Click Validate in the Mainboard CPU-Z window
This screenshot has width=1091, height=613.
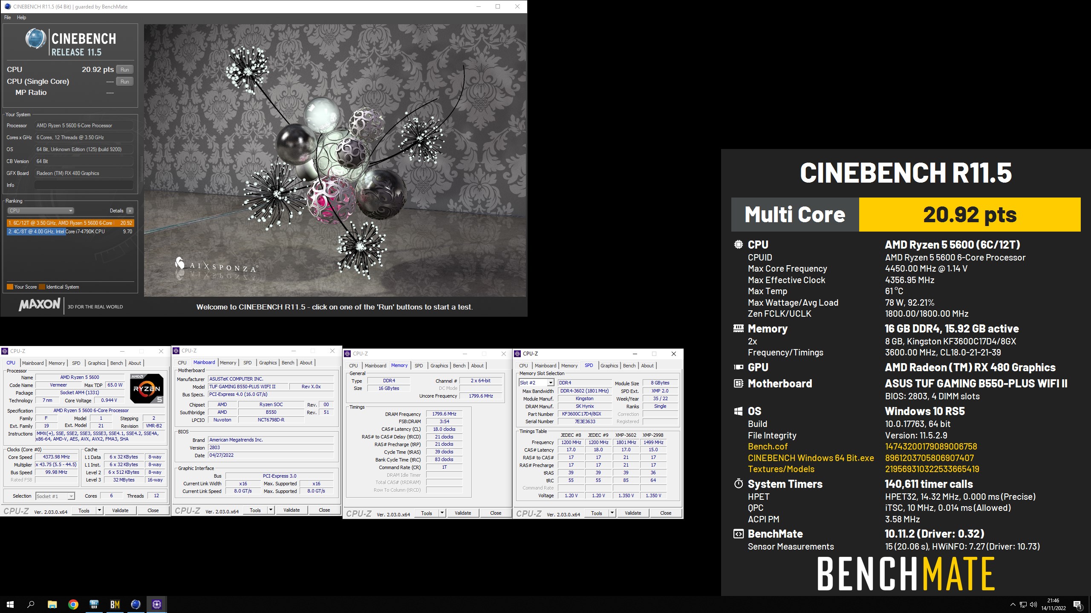pos(292,510)
